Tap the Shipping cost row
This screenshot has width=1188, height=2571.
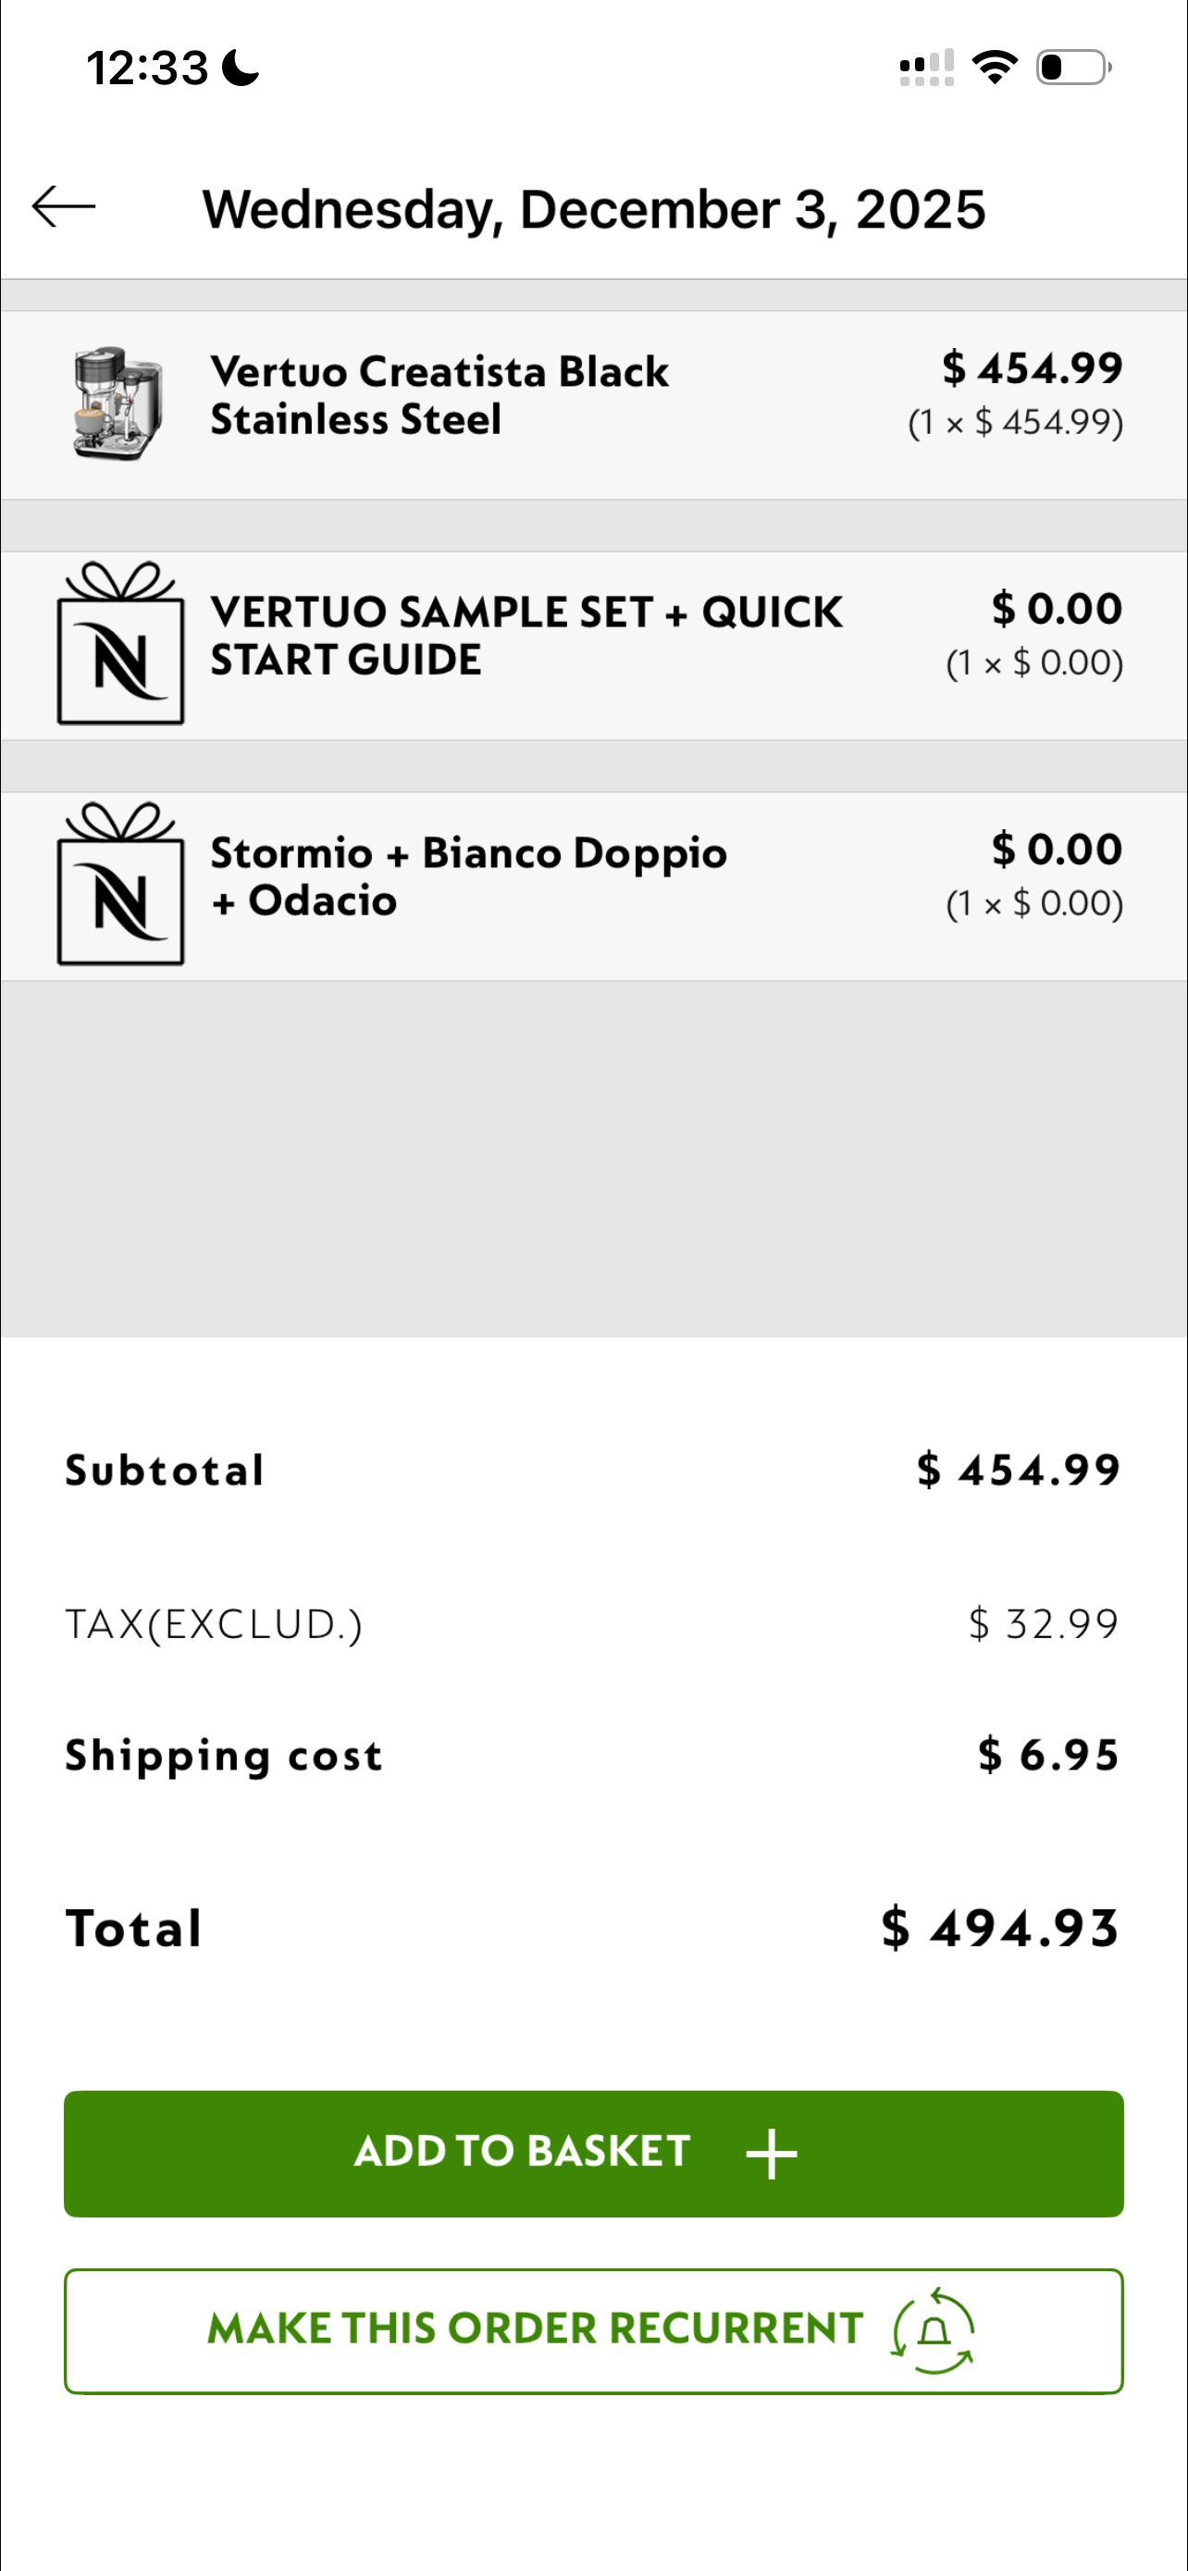pos(593,1755)
